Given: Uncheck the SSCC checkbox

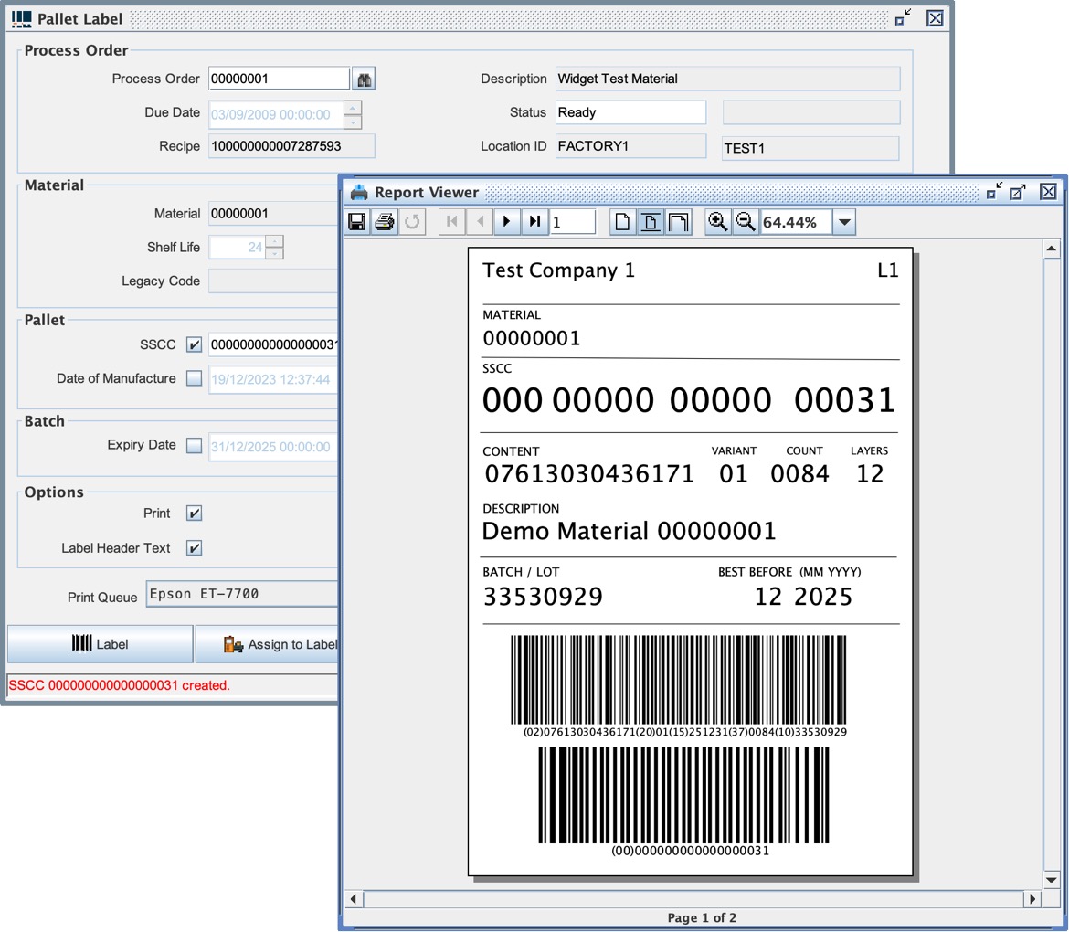Looking at the screenshot, I should [x=194, y=344].
